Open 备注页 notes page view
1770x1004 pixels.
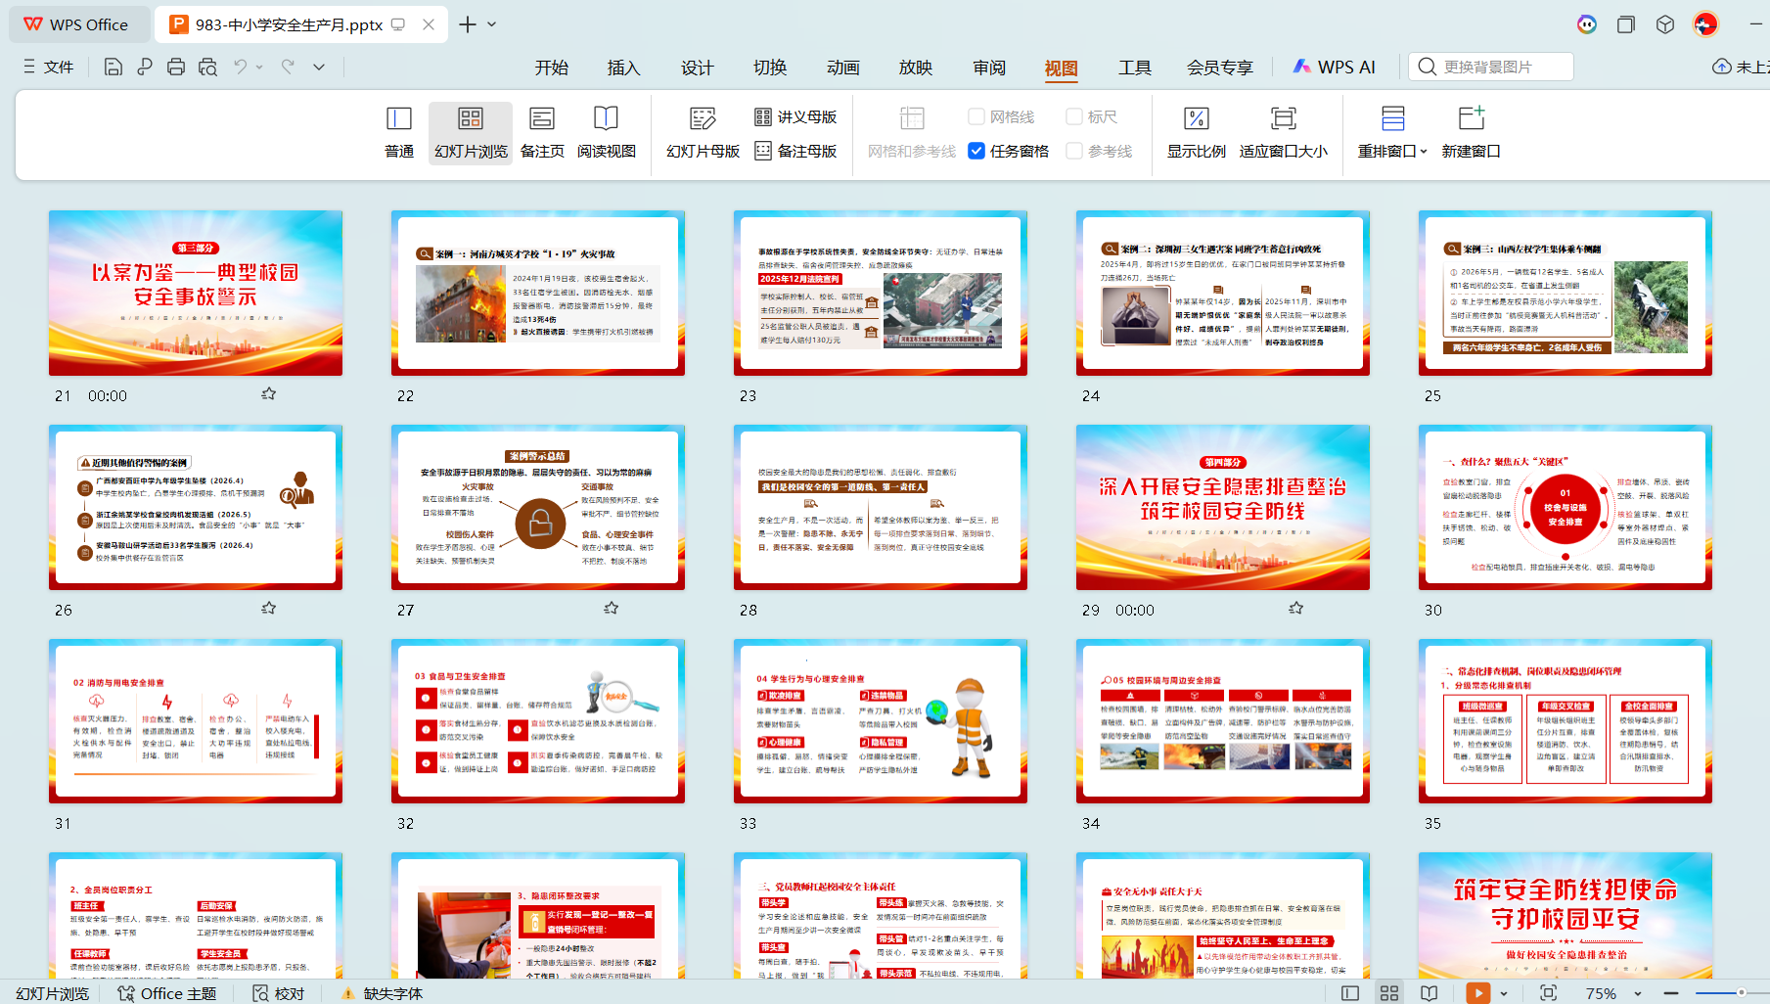[542, 132]
